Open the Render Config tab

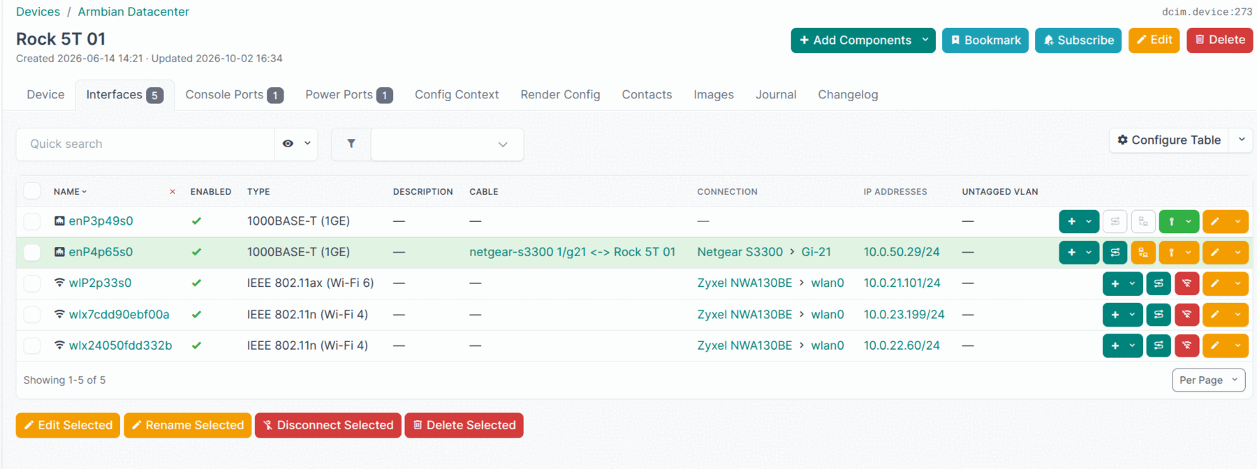pos(560,95)
